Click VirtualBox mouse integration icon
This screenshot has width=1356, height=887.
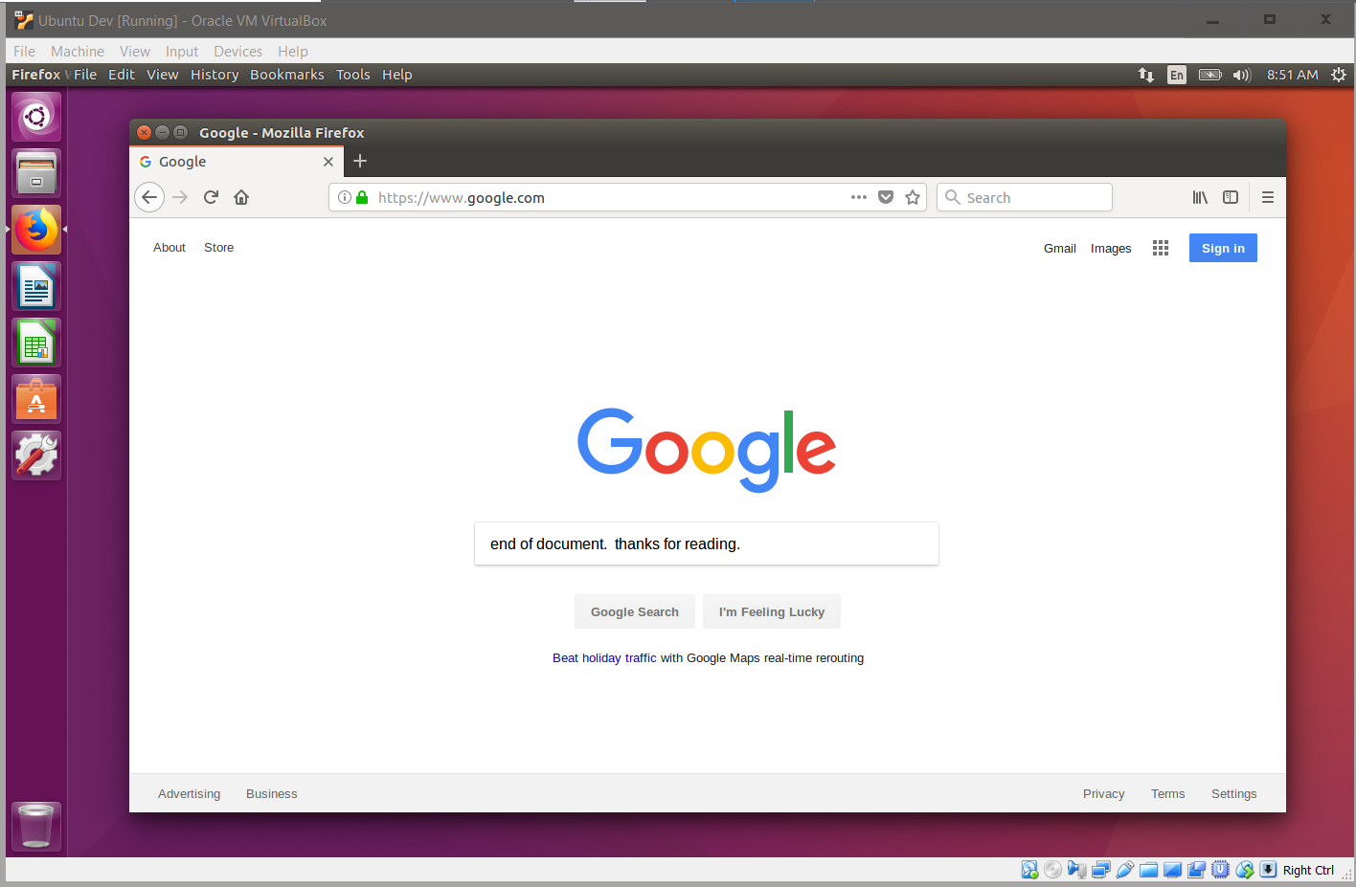(x=1245, y=870)
